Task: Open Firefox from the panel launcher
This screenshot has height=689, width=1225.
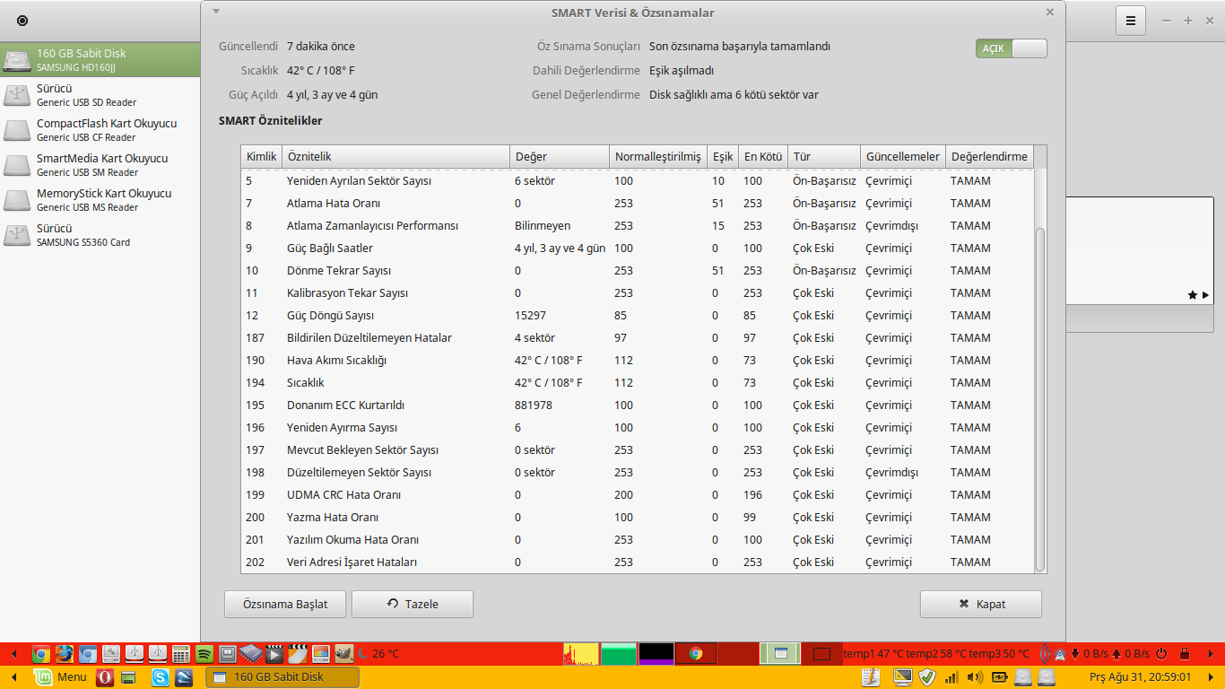Action: coord(64,654)
